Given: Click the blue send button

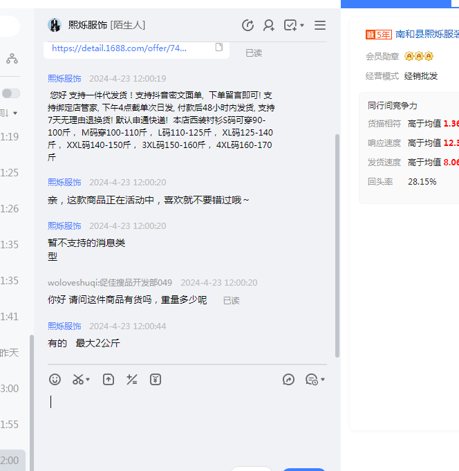Looking at the screenshot, I should (304, 469).
